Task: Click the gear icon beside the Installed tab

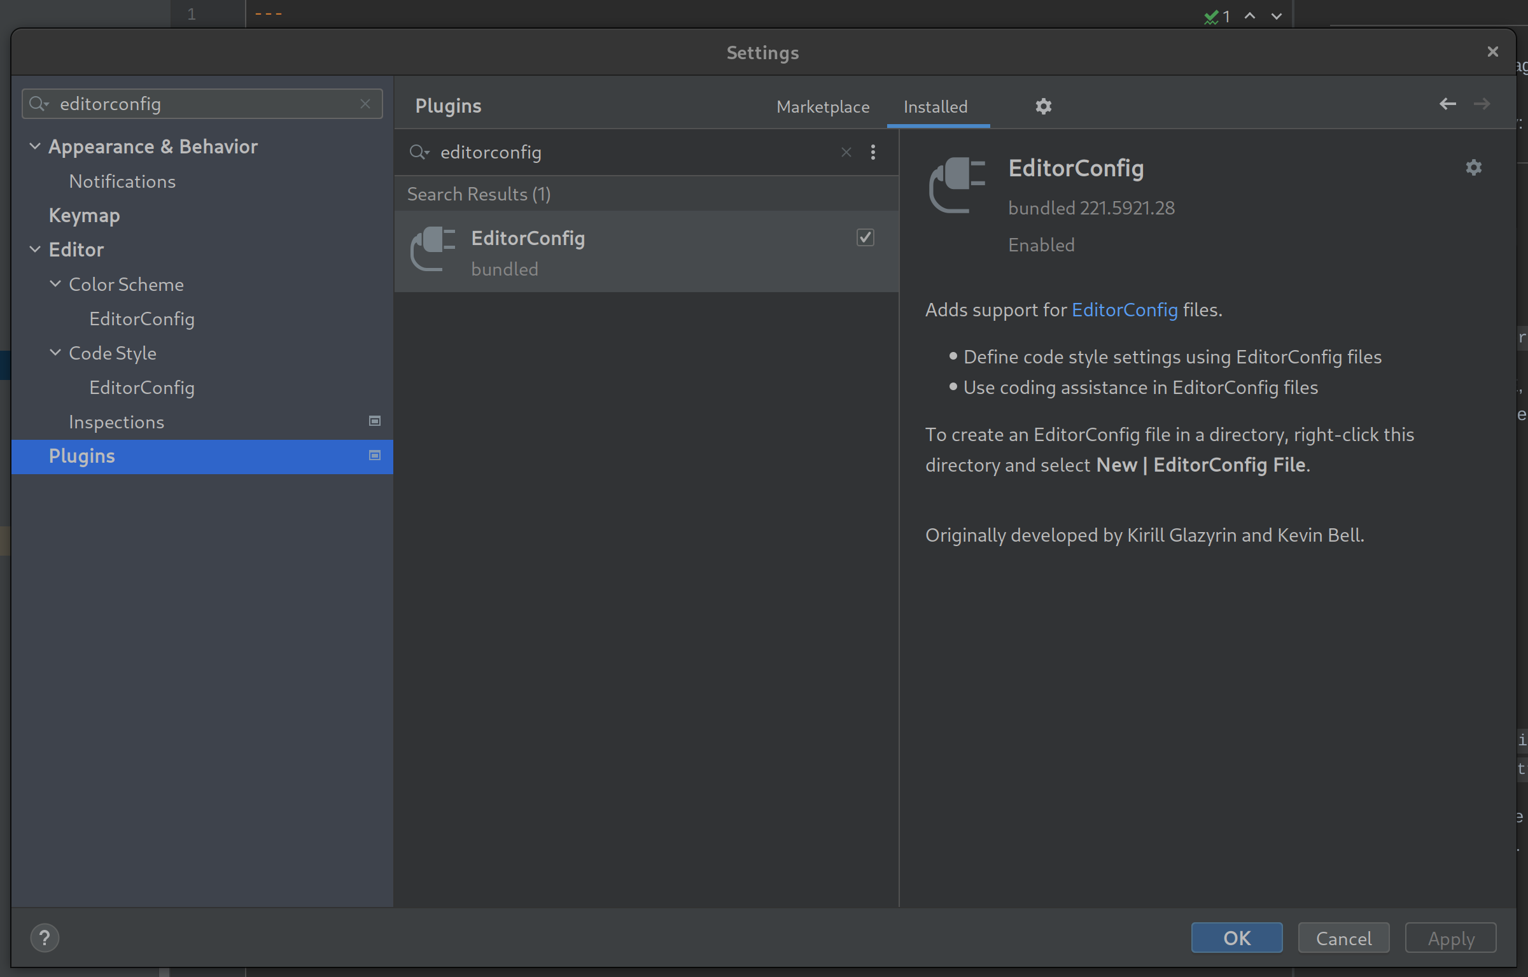Action: tap(1043, 106)
